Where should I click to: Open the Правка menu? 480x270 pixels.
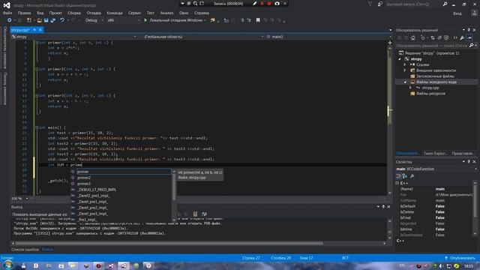pyautogui.click(x=24, y=13)
